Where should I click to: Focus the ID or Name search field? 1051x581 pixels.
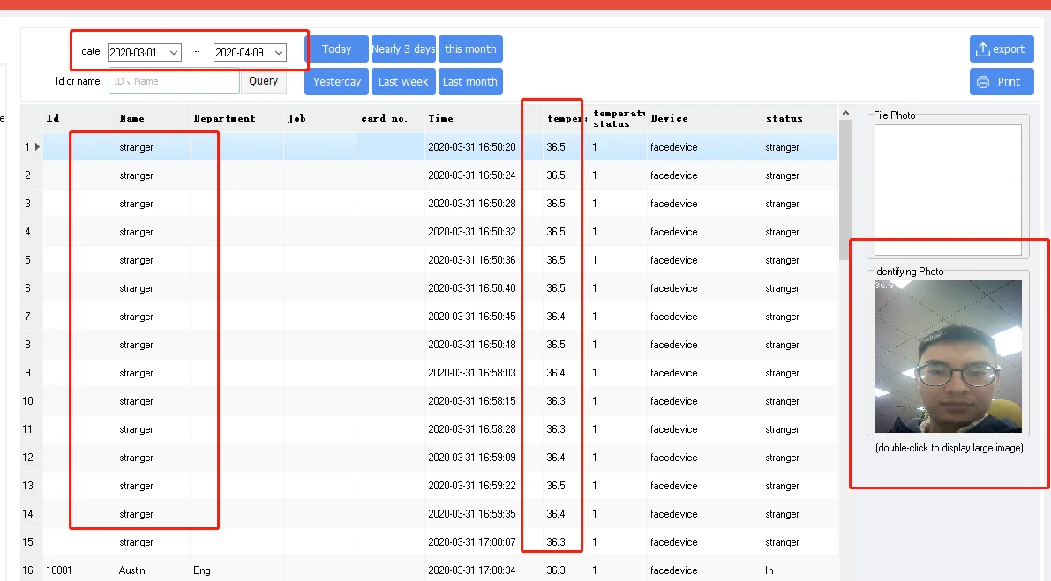click(x=174, y=82)
